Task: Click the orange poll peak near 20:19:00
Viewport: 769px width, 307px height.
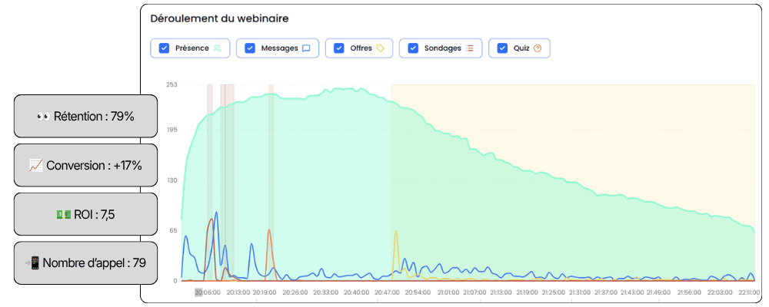Action: [269, 235]
